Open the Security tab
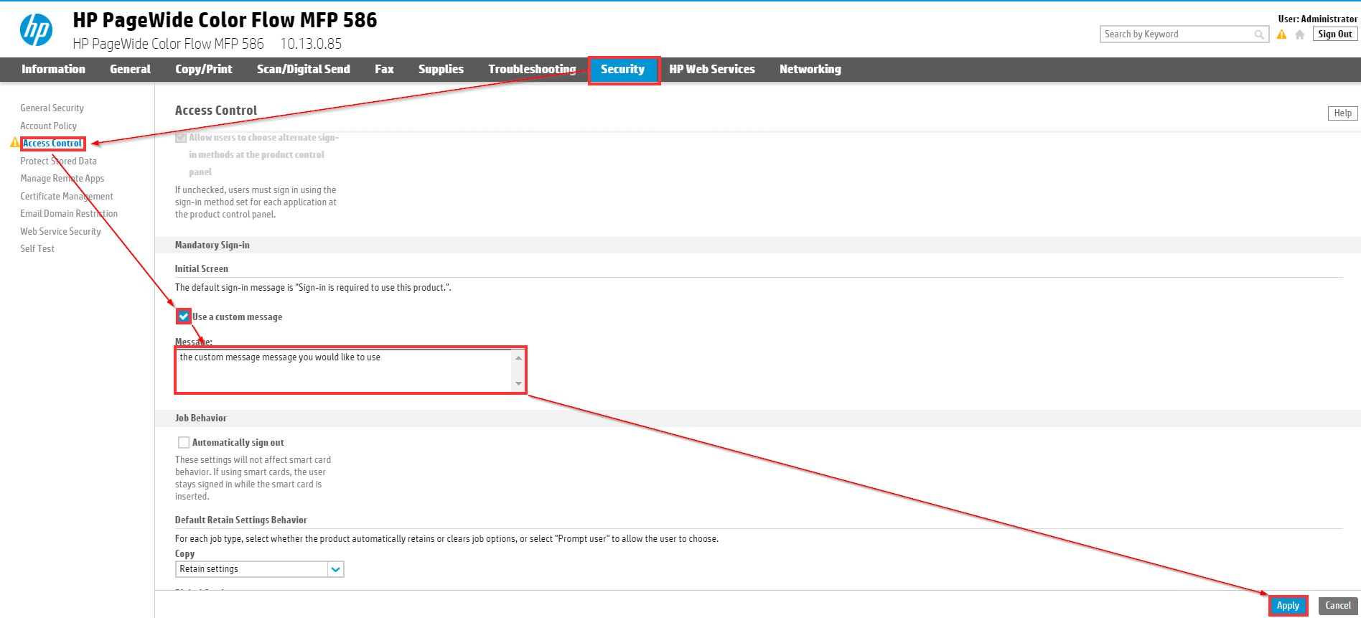 622,70
